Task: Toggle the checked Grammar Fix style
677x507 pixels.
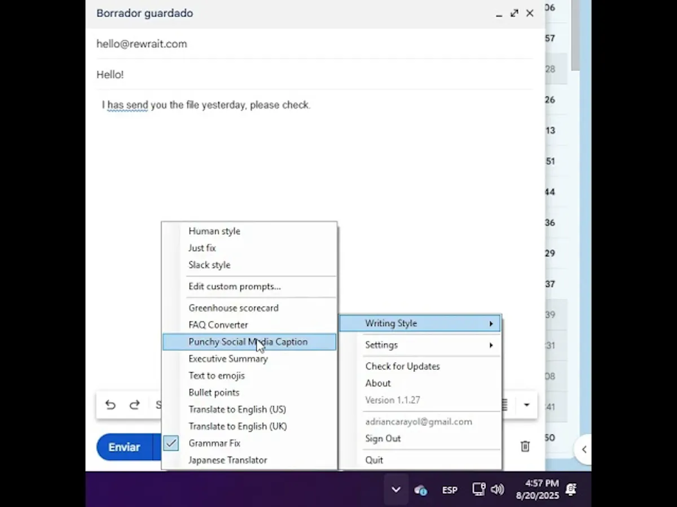Action: [x=249, y=443]
